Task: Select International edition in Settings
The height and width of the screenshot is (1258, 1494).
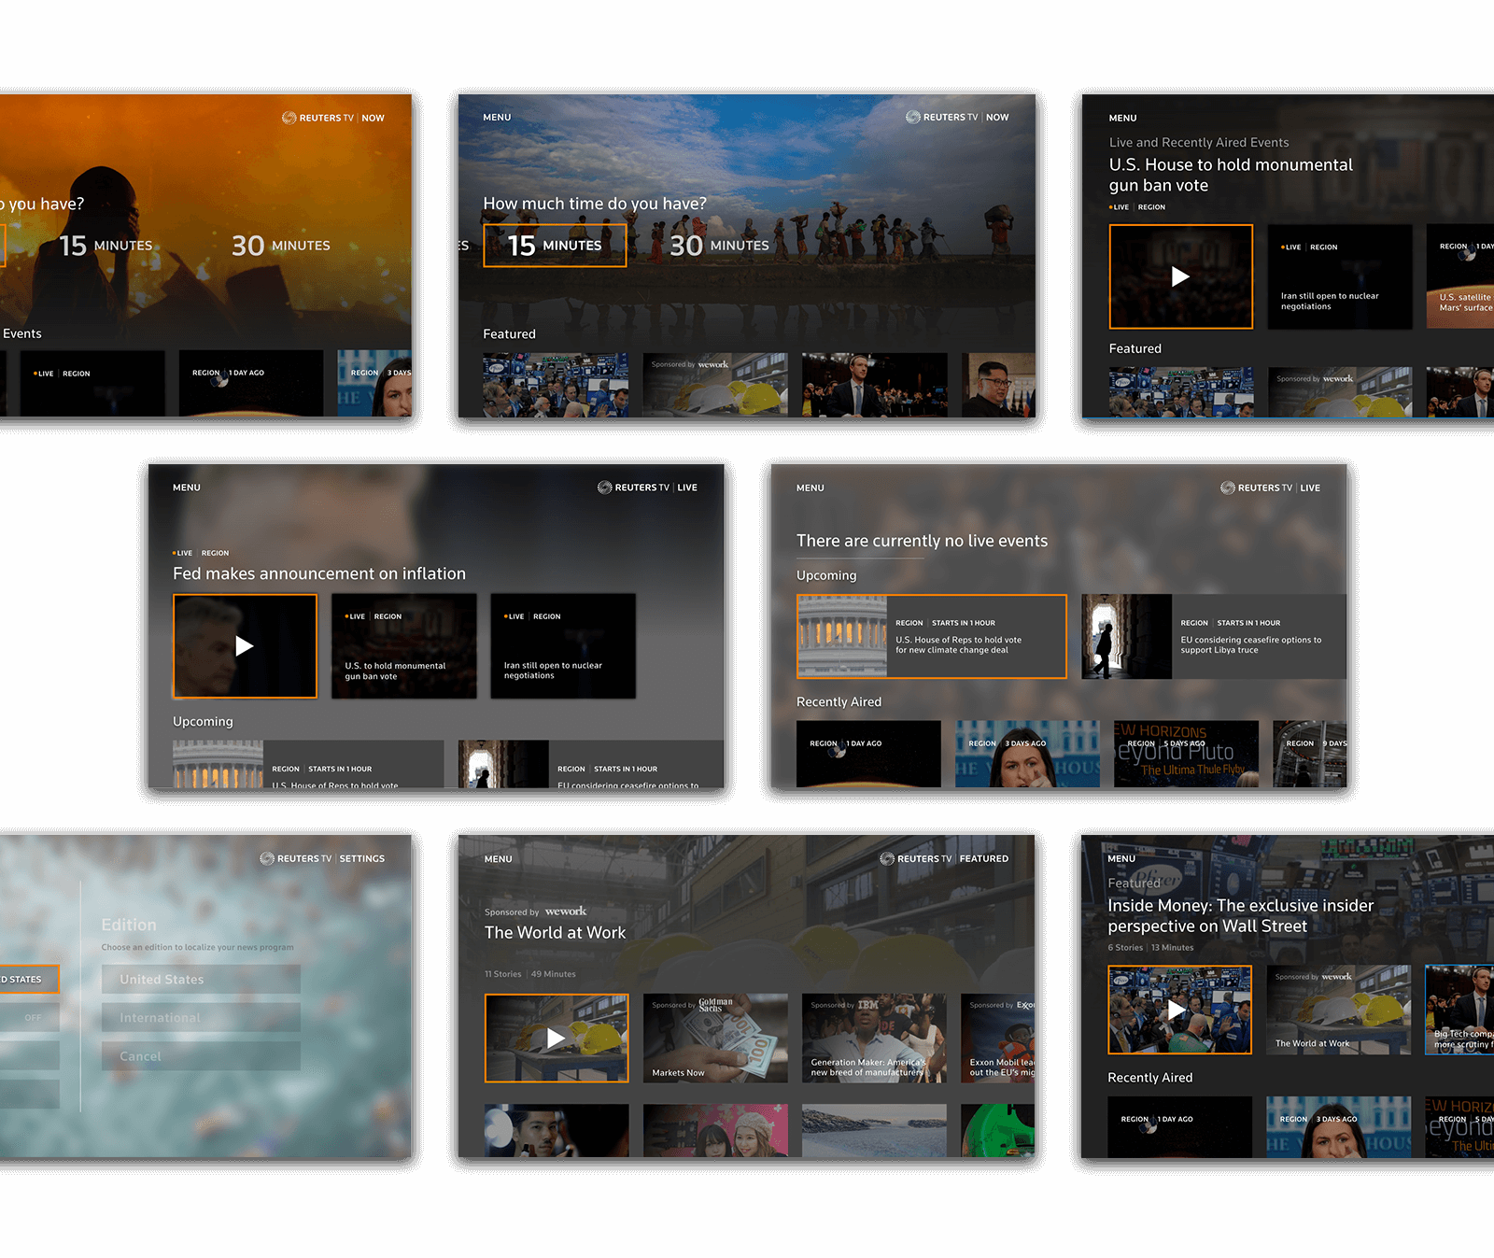Action: click(x=201, y=1018)
